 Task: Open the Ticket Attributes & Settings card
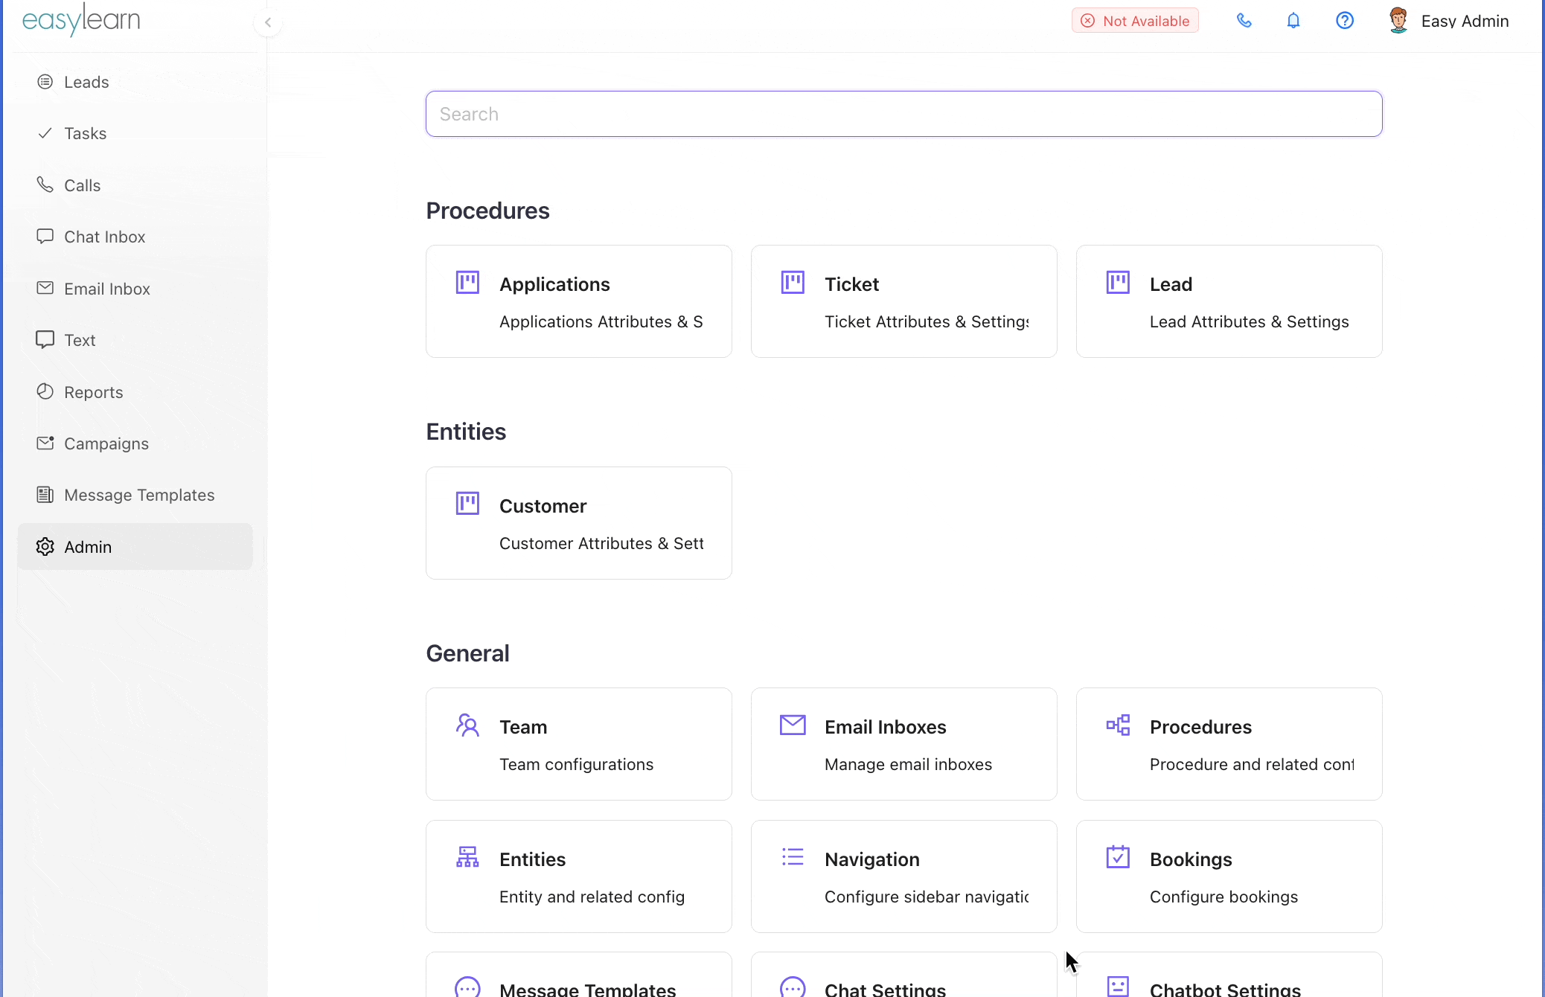(903, 301)
